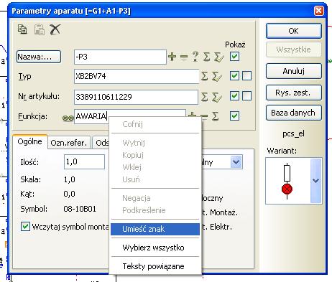This screenshot has width=332, height=282.
Task: Click Wklej in the context menu
Action: pos(155,167)
